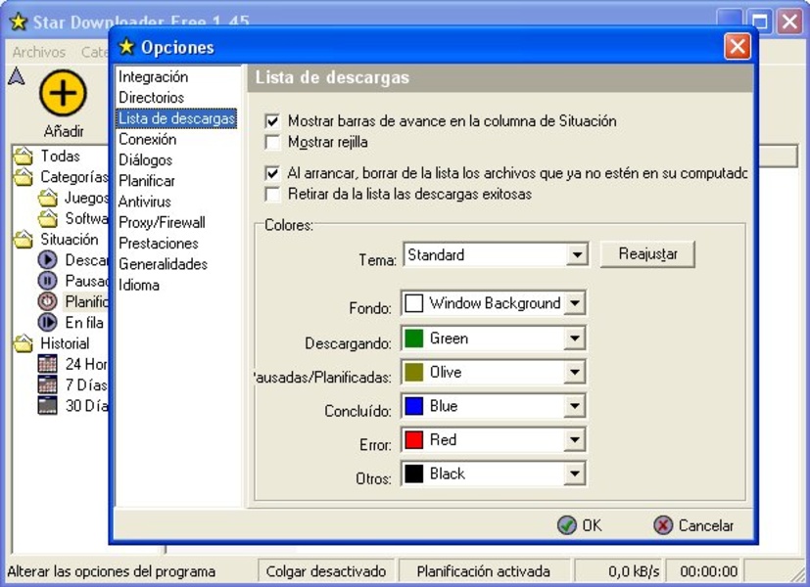
Task: Select the Todas folder icon
Action: (x=23, y=157)
